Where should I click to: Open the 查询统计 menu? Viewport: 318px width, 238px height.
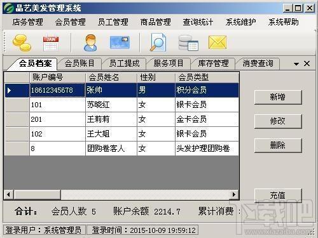point(198,22)
